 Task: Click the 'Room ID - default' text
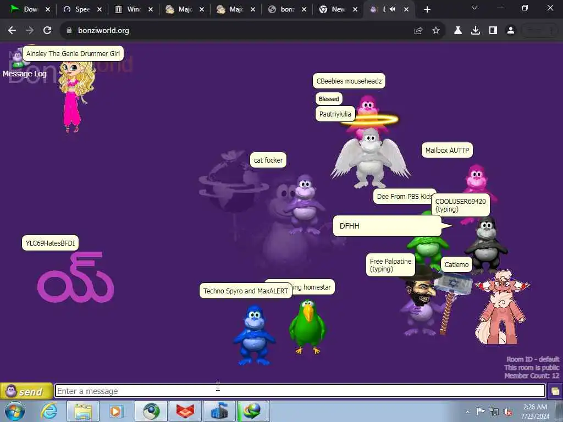click(533, 359)
